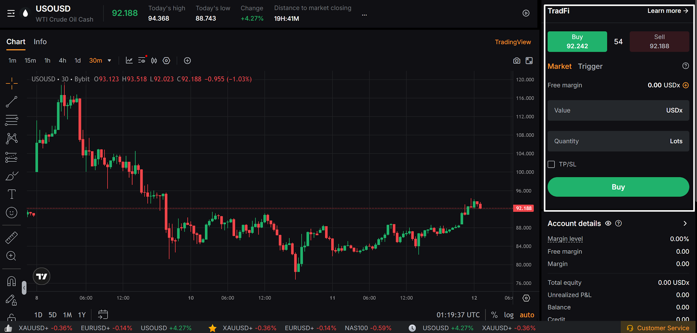Switch to the Trigger order tab
Image resolution: width=697 pixels, height=333 pixels.
[x=590, y=66]
